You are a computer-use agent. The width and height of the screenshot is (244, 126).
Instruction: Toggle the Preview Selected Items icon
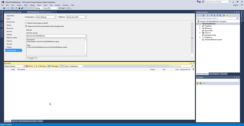pos(227,15)
